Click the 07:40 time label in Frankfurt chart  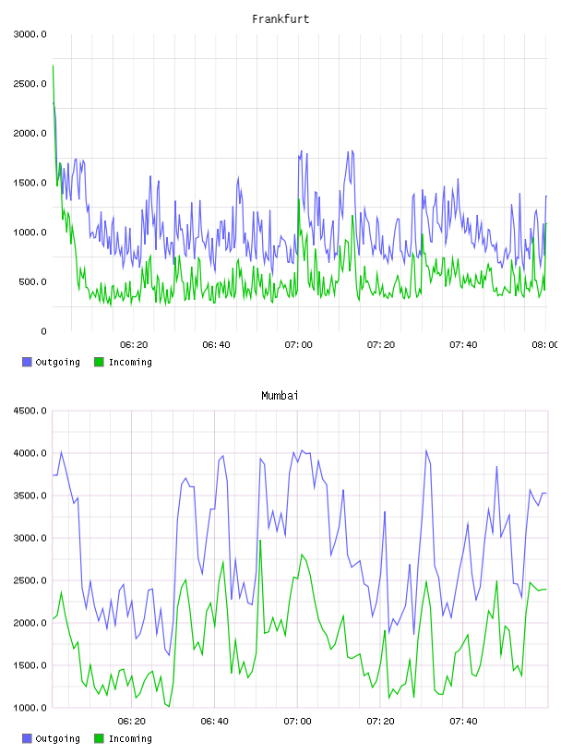pos(463,345)
